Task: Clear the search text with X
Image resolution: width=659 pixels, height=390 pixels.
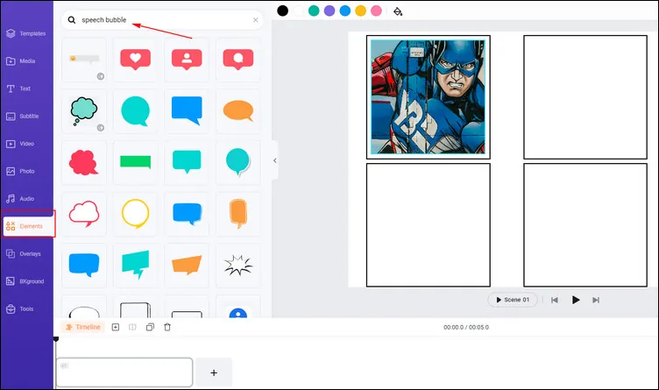Action: [255, 20]
